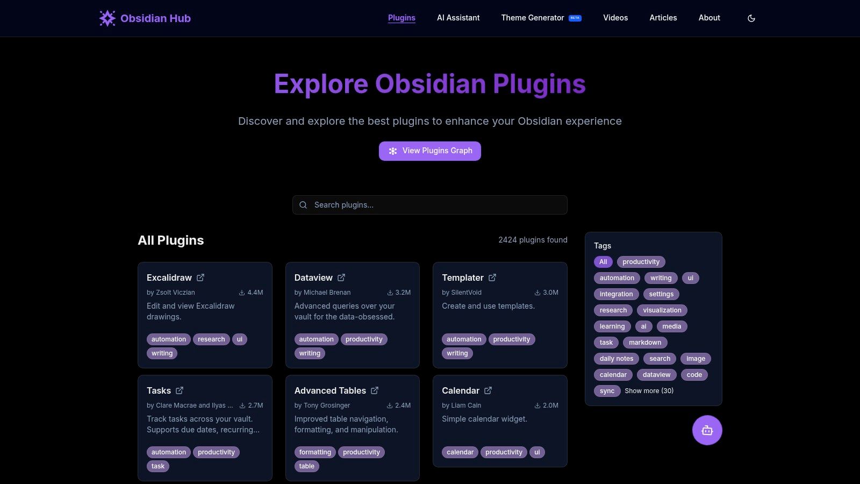
Task: Go to the AI Assistant tab
Action: (458, 18)
